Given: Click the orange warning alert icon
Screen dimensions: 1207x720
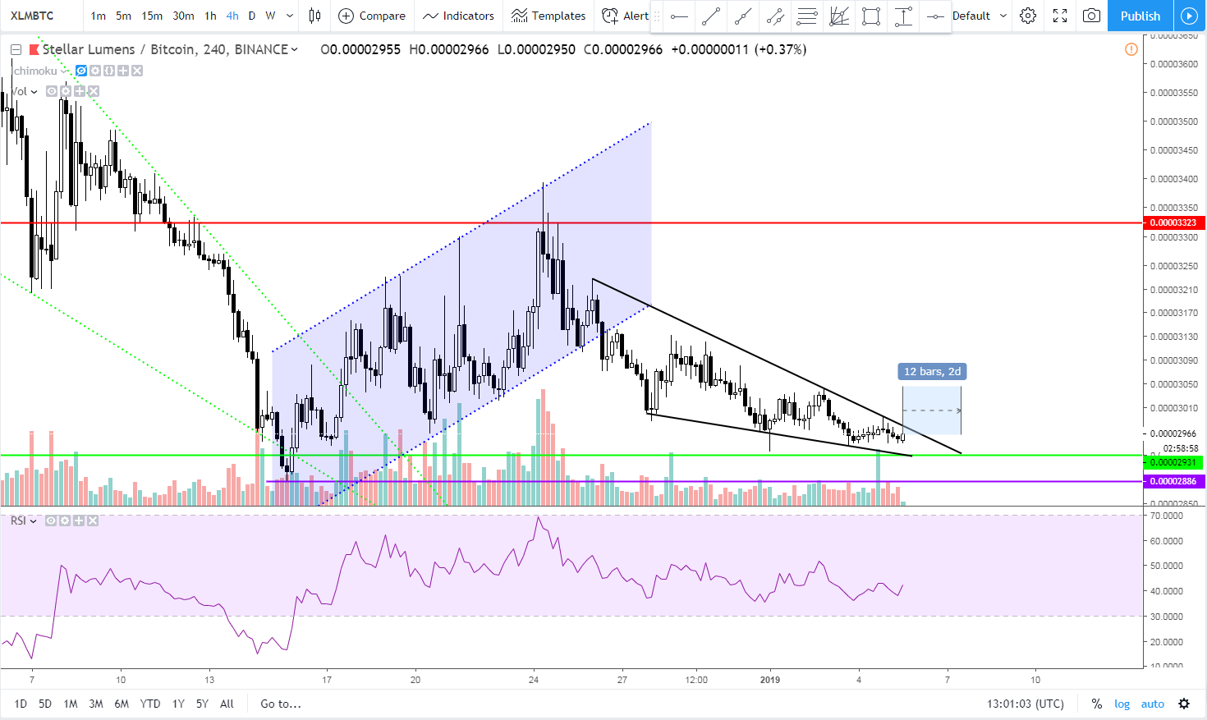Looking at the screenshot, I should tap(1131, 49).
